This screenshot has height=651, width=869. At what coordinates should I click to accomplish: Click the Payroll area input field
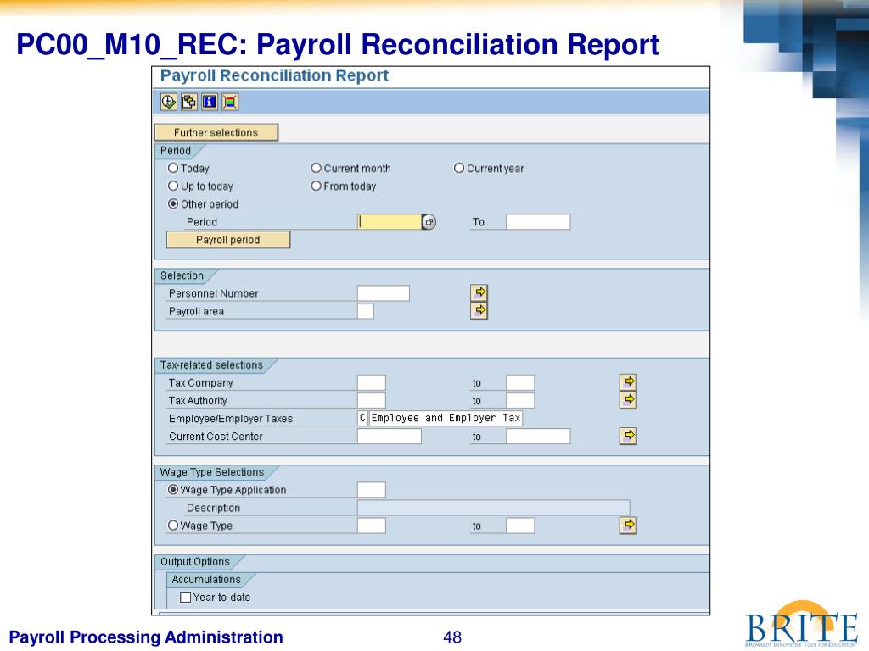(x=366, y=311)
